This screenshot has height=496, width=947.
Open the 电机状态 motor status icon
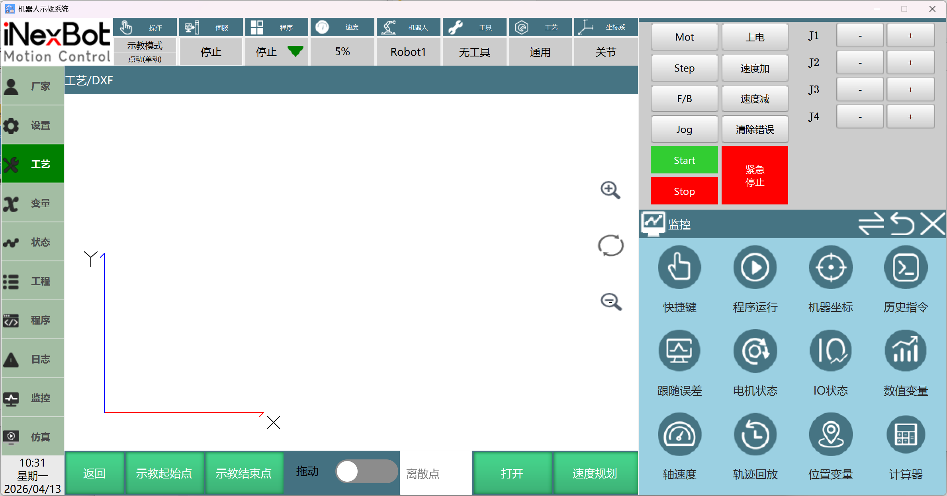(755, 351)
